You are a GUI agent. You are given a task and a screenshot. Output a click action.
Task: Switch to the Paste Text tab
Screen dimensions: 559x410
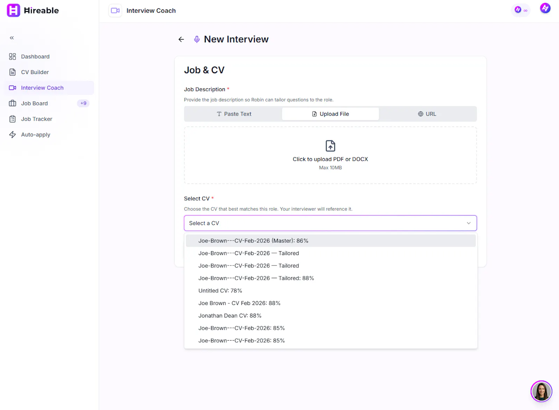pos(234,114)
